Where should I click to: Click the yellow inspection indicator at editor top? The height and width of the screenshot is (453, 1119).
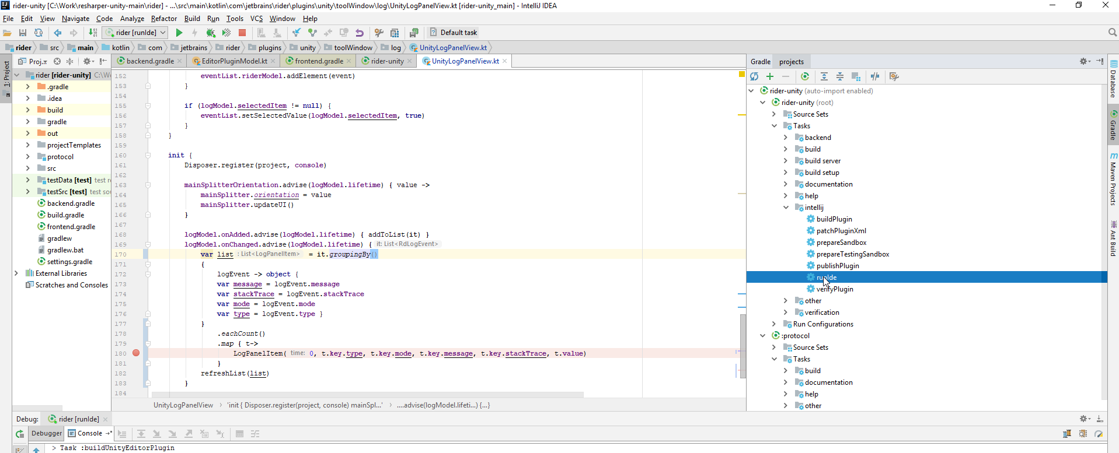pyautogui.click(x=742, y=74)
